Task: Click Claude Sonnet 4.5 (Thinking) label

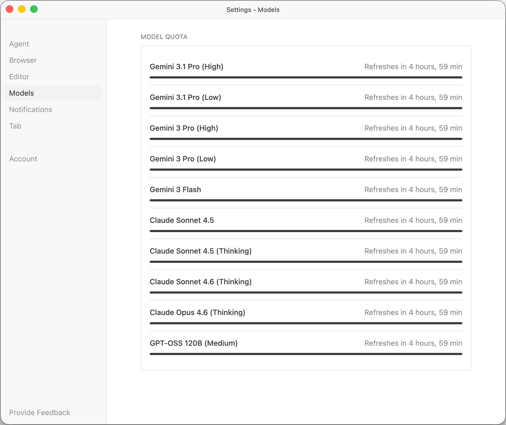Action: (x=201, y=251)
